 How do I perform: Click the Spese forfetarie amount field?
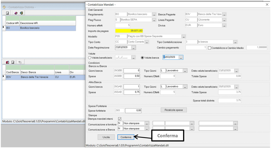tap(133, 110)
